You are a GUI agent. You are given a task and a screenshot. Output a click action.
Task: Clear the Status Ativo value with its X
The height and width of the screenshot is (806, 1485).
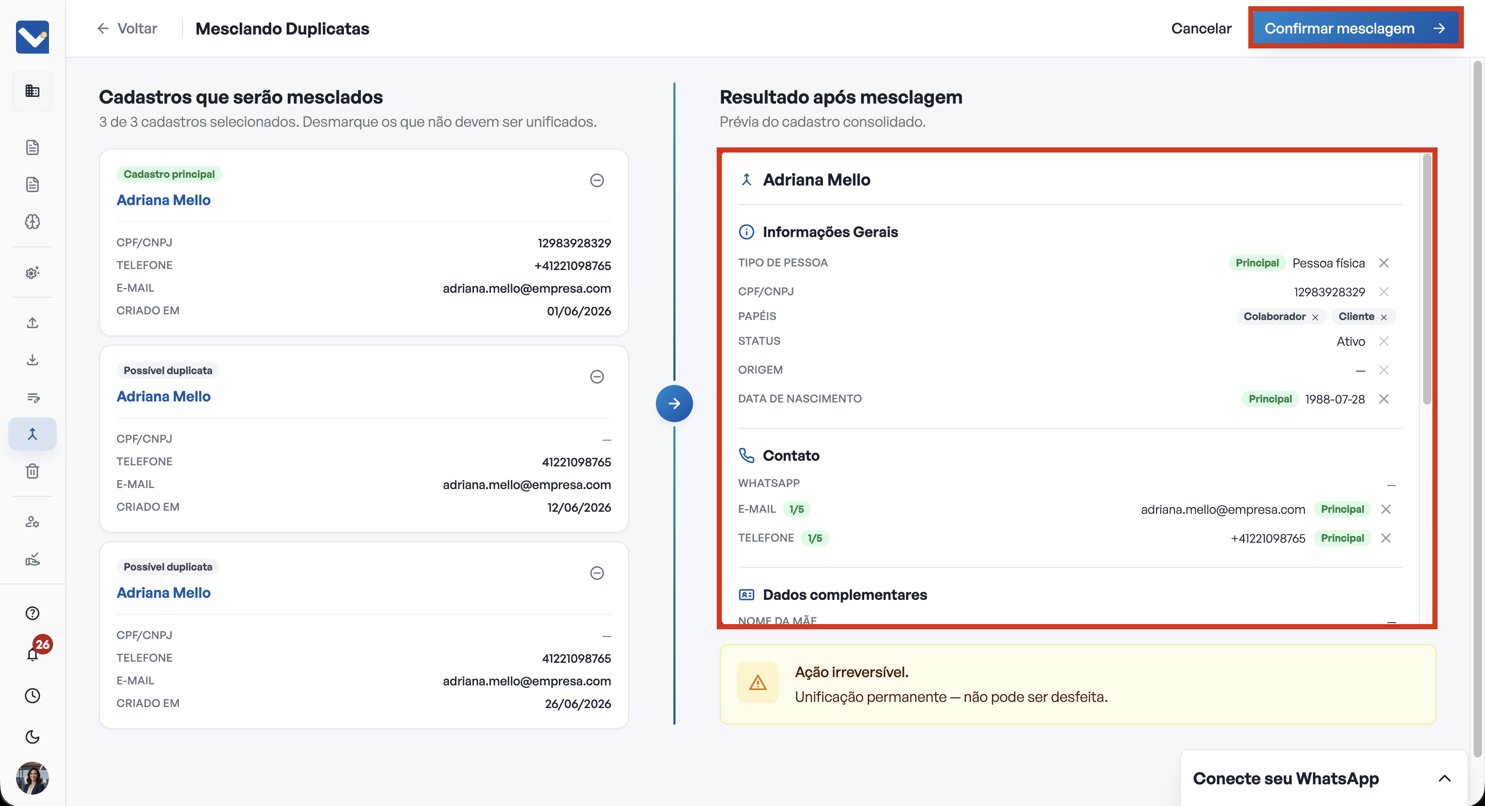point(1383,341)
